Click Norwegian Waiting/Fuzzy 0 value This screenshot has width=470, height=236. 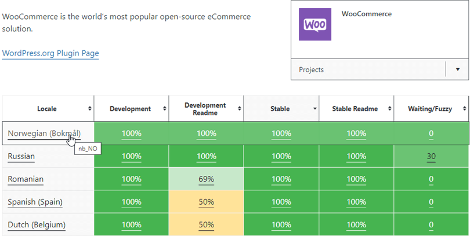(x=431, y=134)
